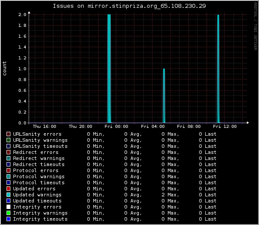259x225 pixels.
Task: Click the RRDTOOL / TOBI OETIKER watermark
Action: (x=256, y=26)
